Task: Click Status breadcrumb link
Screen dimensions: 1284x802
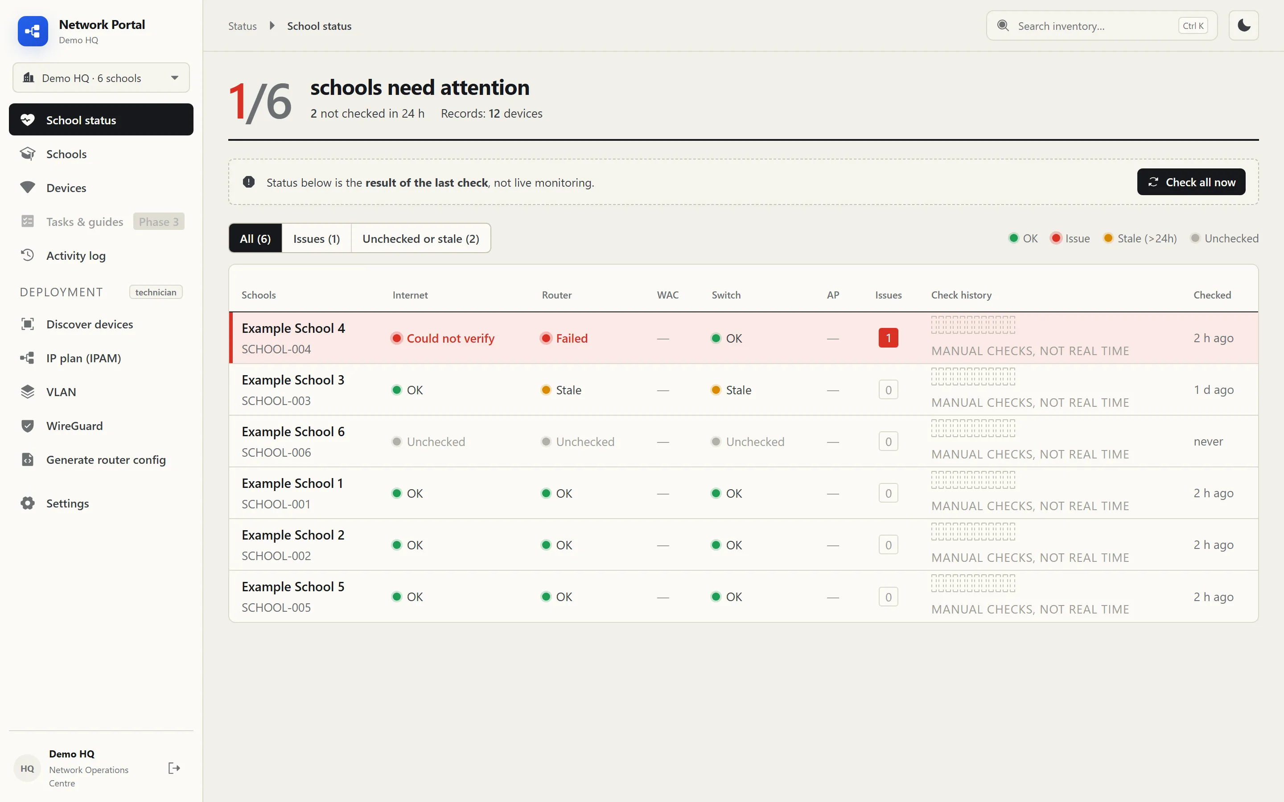Action: 243,26
